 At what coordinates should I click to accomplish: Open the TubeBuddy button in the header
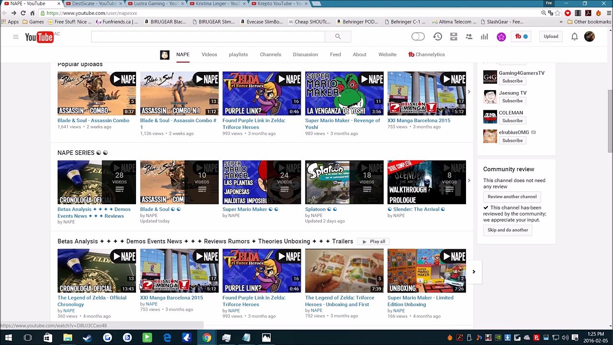(521, 36)
